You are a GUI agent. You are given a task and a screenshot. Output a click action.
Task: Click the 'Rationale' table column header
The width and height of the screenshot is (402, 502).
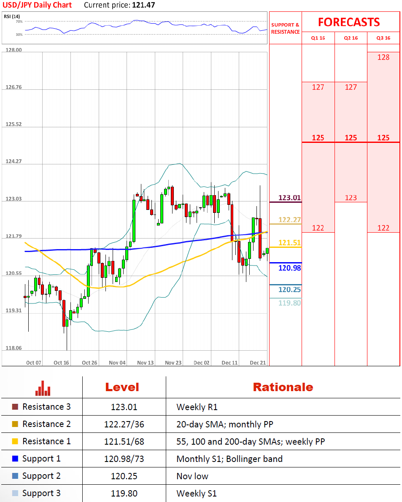283,387
